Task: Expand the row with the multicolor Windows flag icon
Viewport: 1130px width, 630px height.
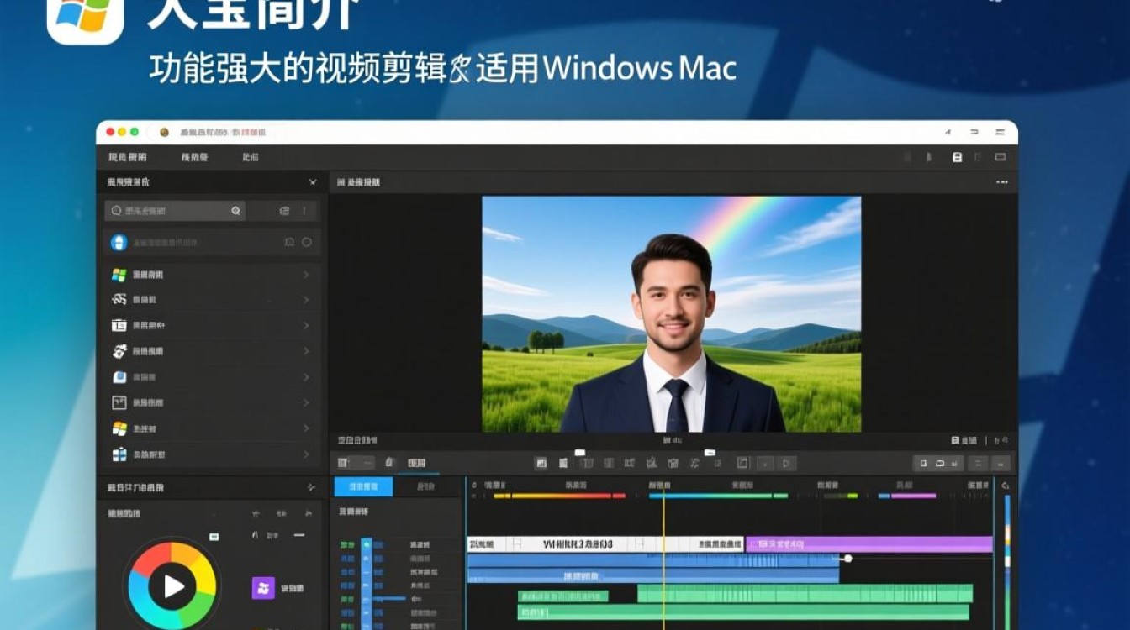Action: point(306,275)
